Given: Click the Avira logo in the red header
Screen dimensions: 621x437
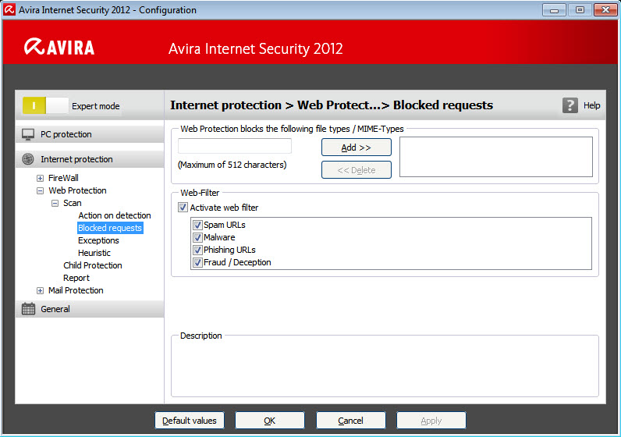Looking at the screenshot, I should [59, 47].
